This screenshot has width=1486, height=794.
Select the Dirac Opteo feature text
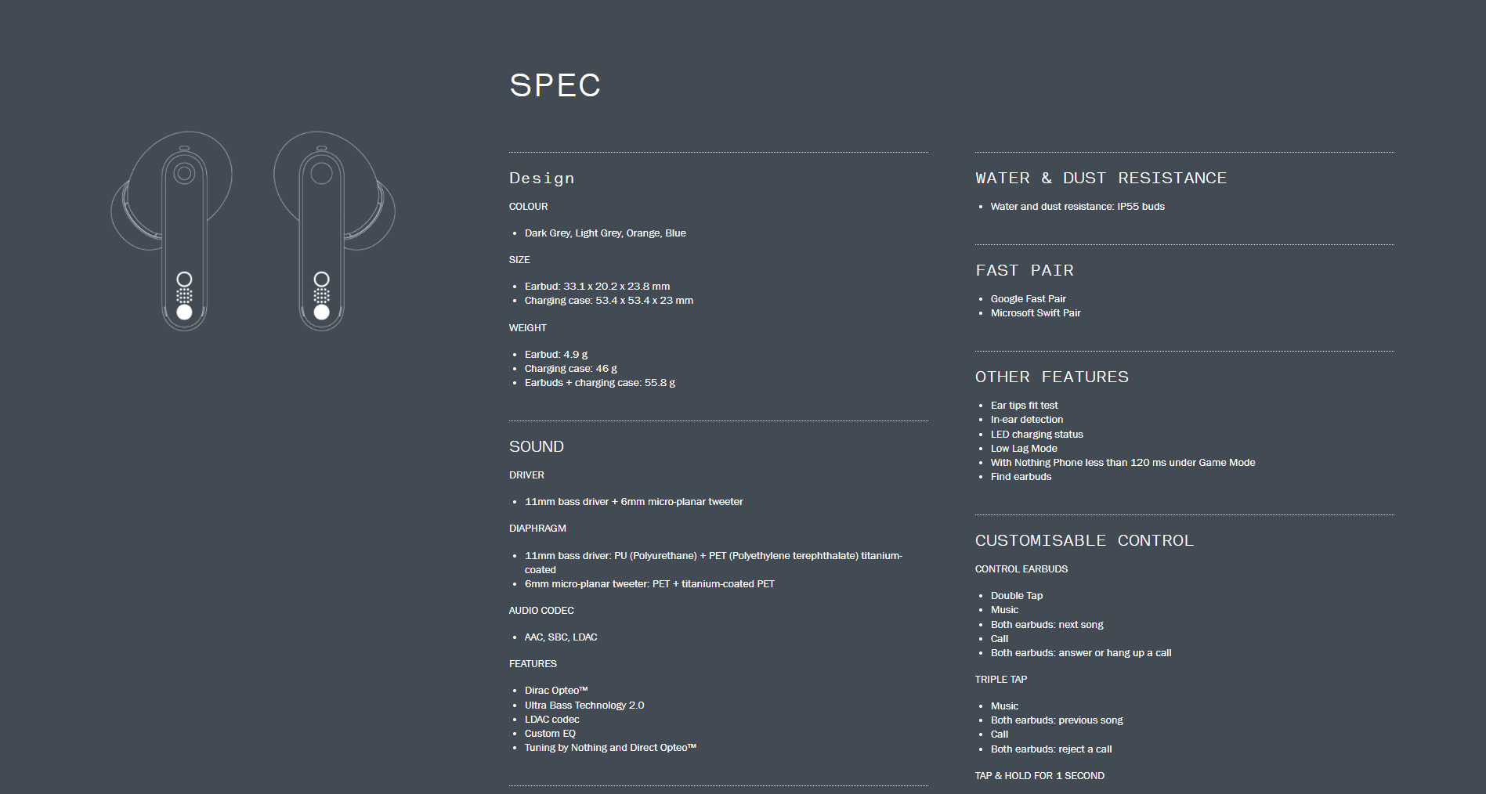pos(556,690)
